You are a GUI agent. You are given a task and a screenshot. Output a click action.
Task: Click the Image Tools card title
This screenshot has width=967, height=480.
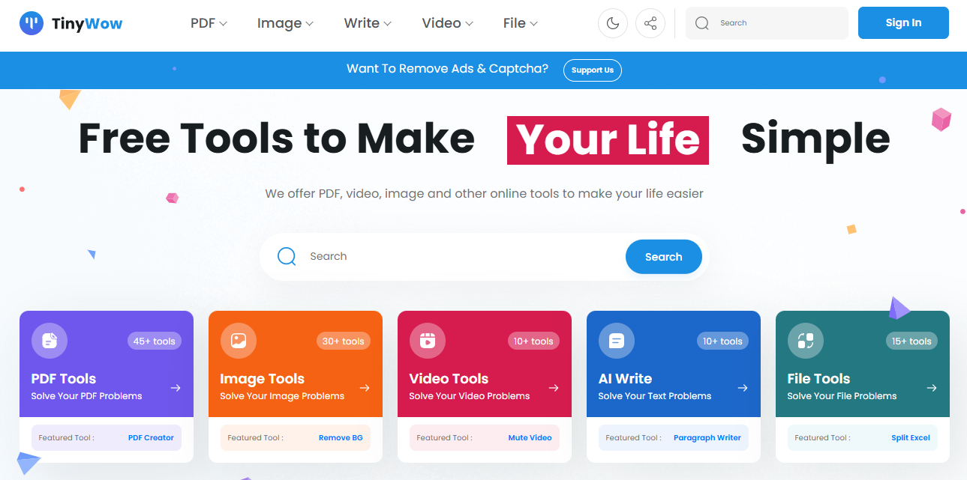[x=263, y=379]
